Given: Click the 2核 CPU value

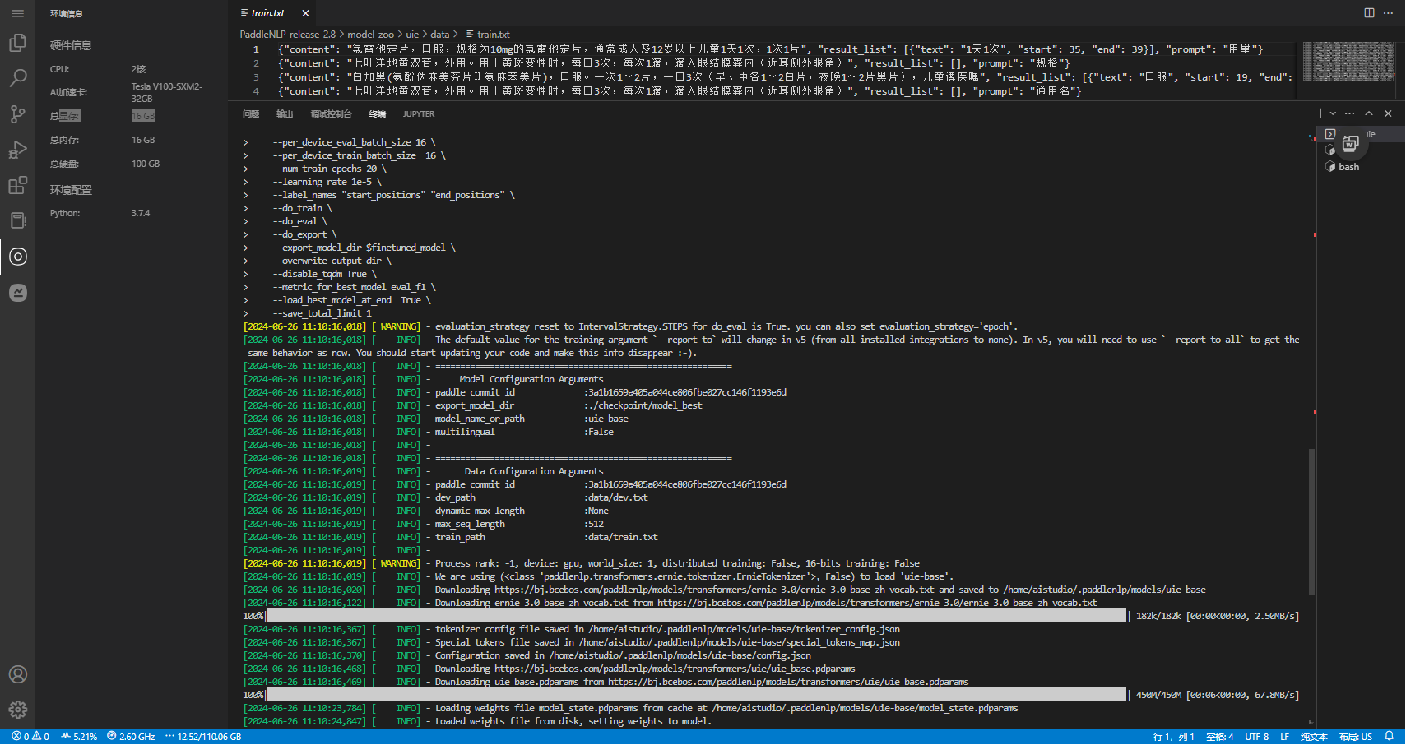Looking at the screenshot, I should click(x=138, y=69).
